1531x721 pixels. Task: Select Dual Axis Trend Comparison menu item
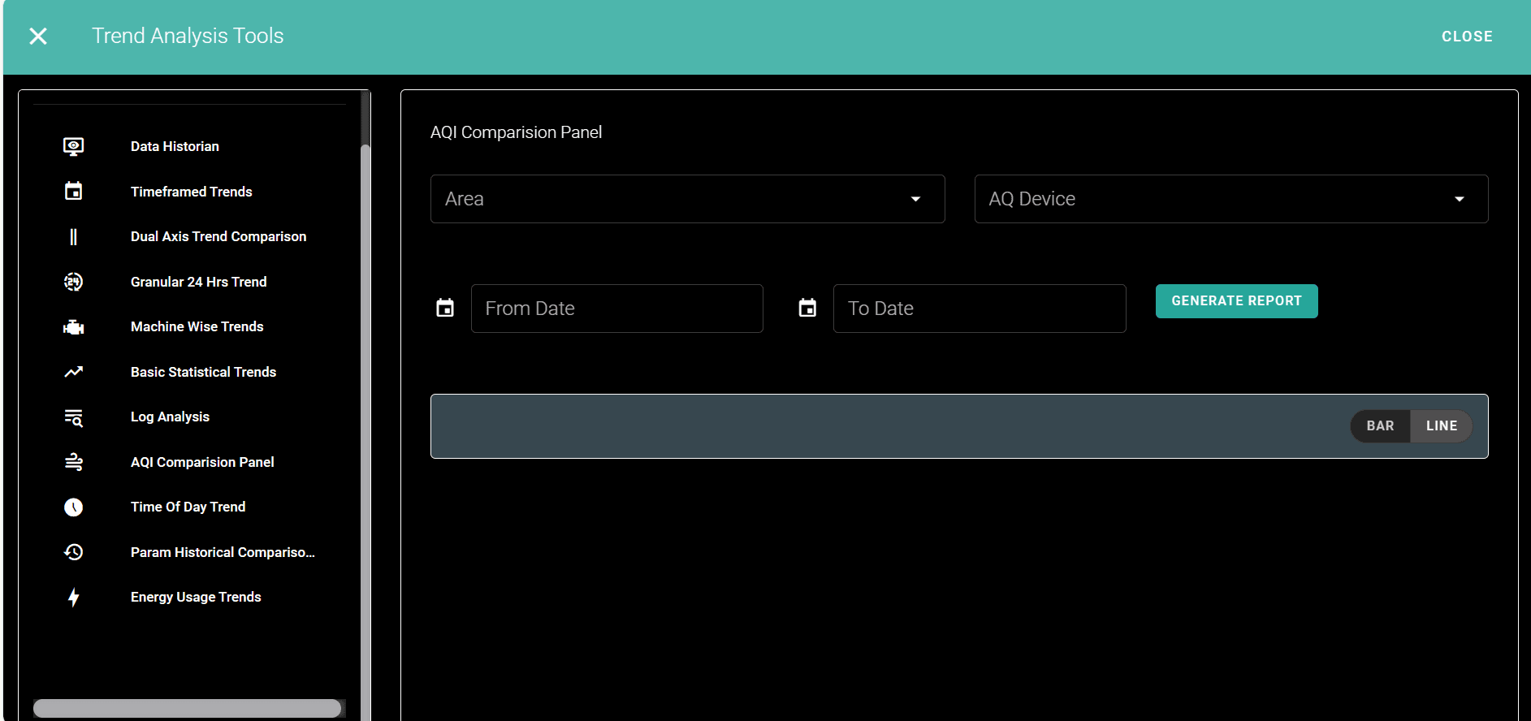pos(218,236)
